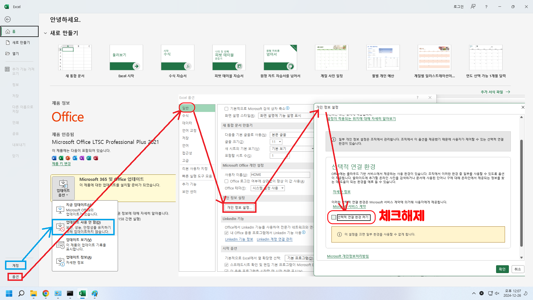This screenshot has height=300, width=533.
Task: Select 리본 사용자 지정 in Excel options
Action: [197, 169]
